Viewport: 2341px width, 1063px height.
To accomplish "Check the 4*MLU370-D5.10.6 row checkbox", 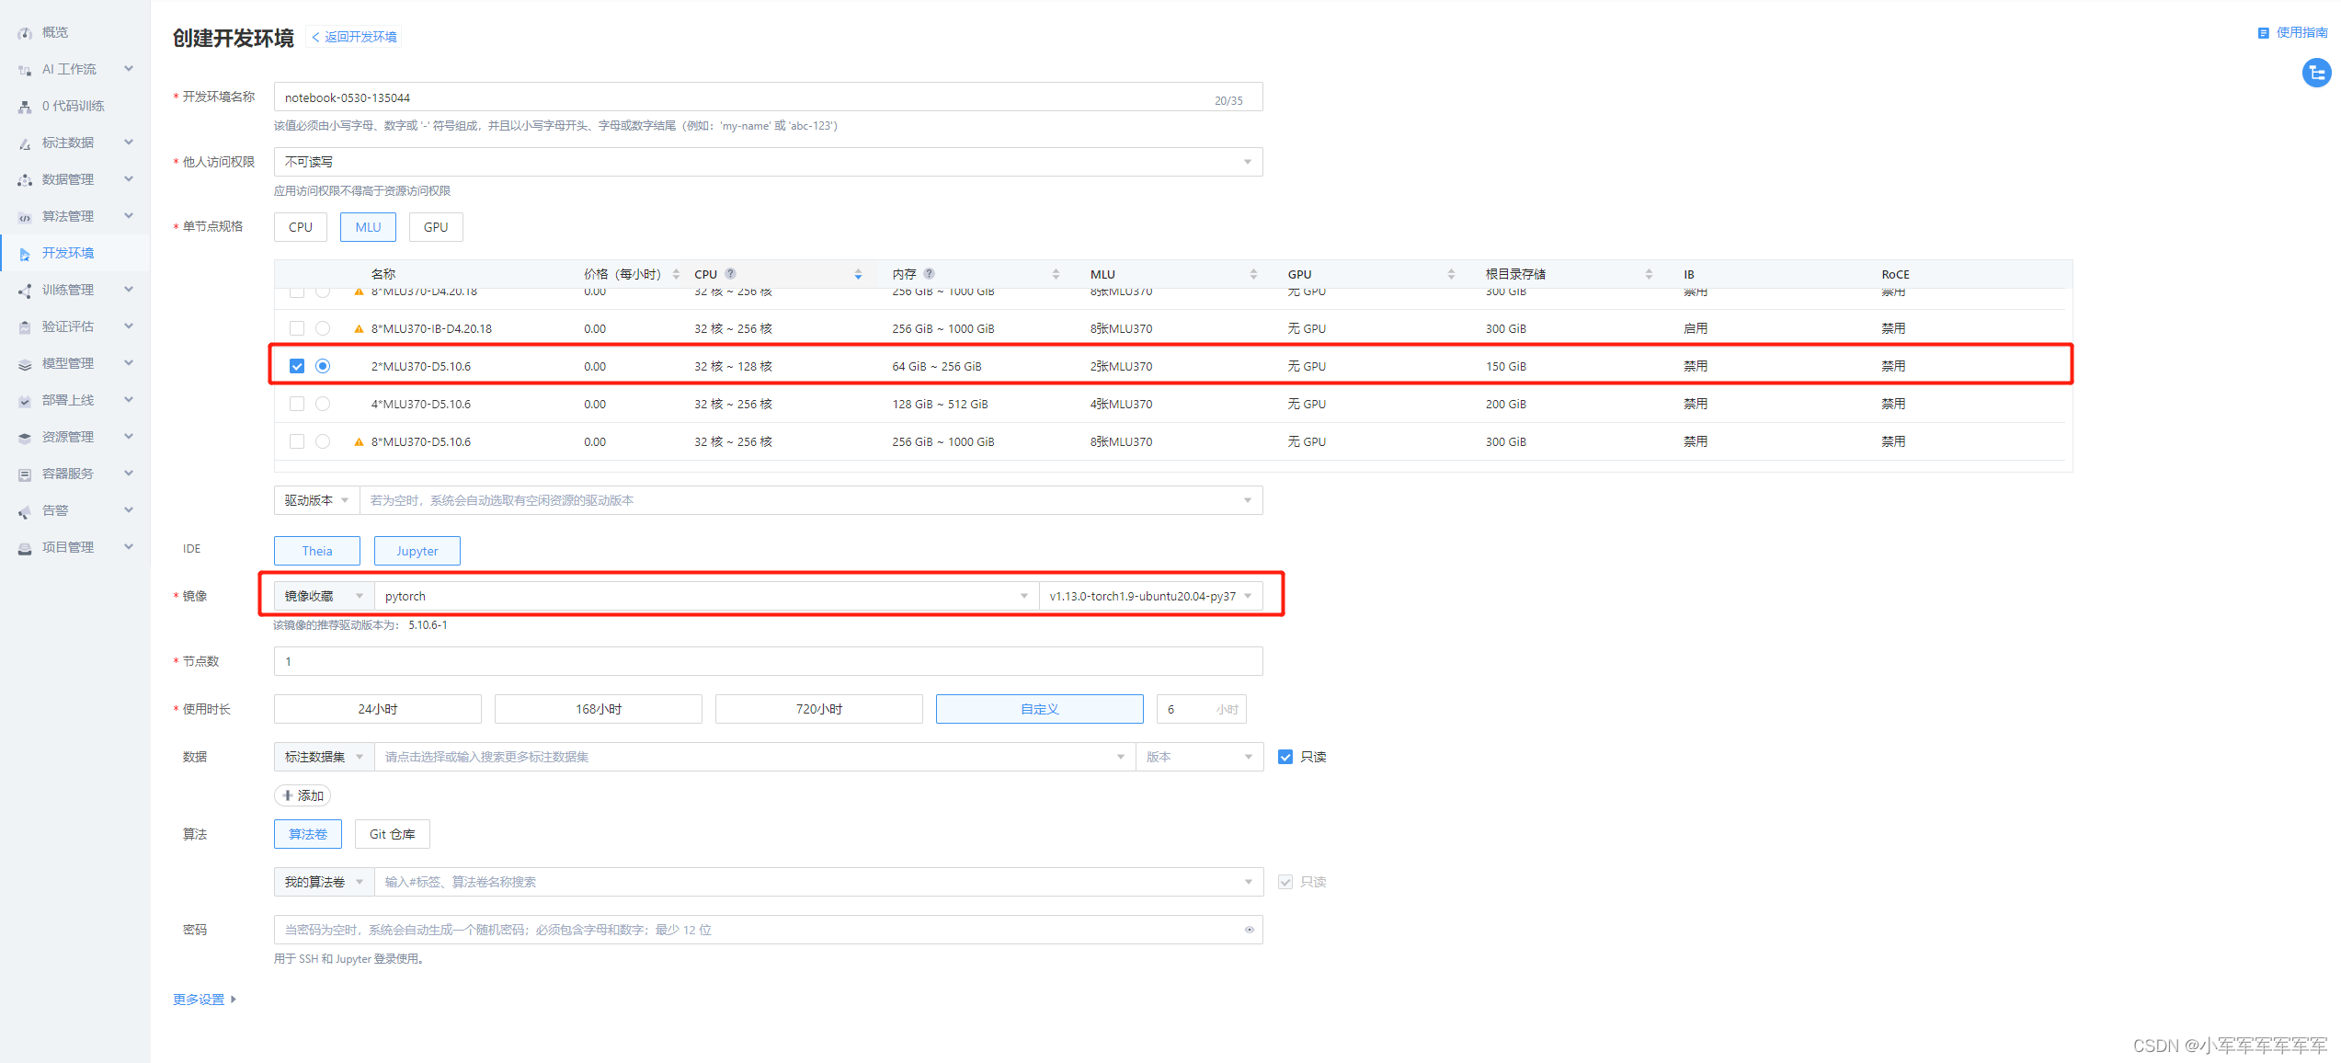I will (296, 404).
